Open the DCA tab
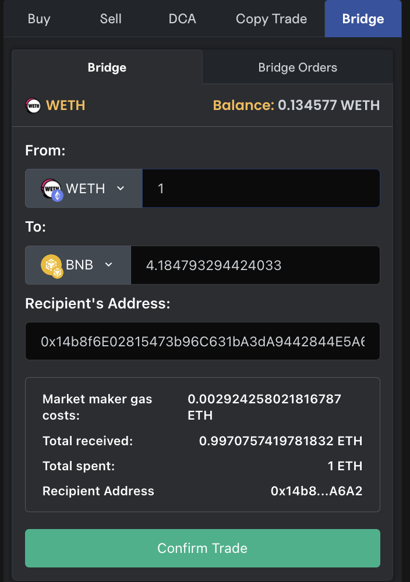 (182, 19)
